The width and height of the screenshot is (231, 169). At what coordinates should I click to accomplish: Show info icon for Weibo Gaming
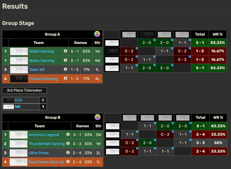click(66, 60)
